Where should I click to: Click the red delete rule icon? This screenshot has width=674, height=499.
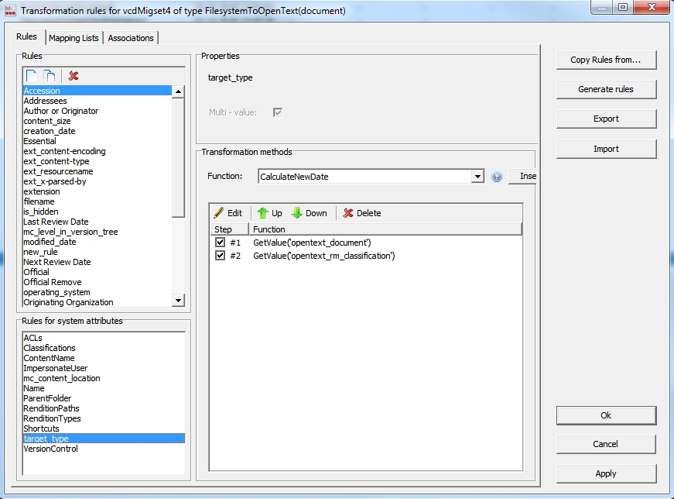click(74, 75)
